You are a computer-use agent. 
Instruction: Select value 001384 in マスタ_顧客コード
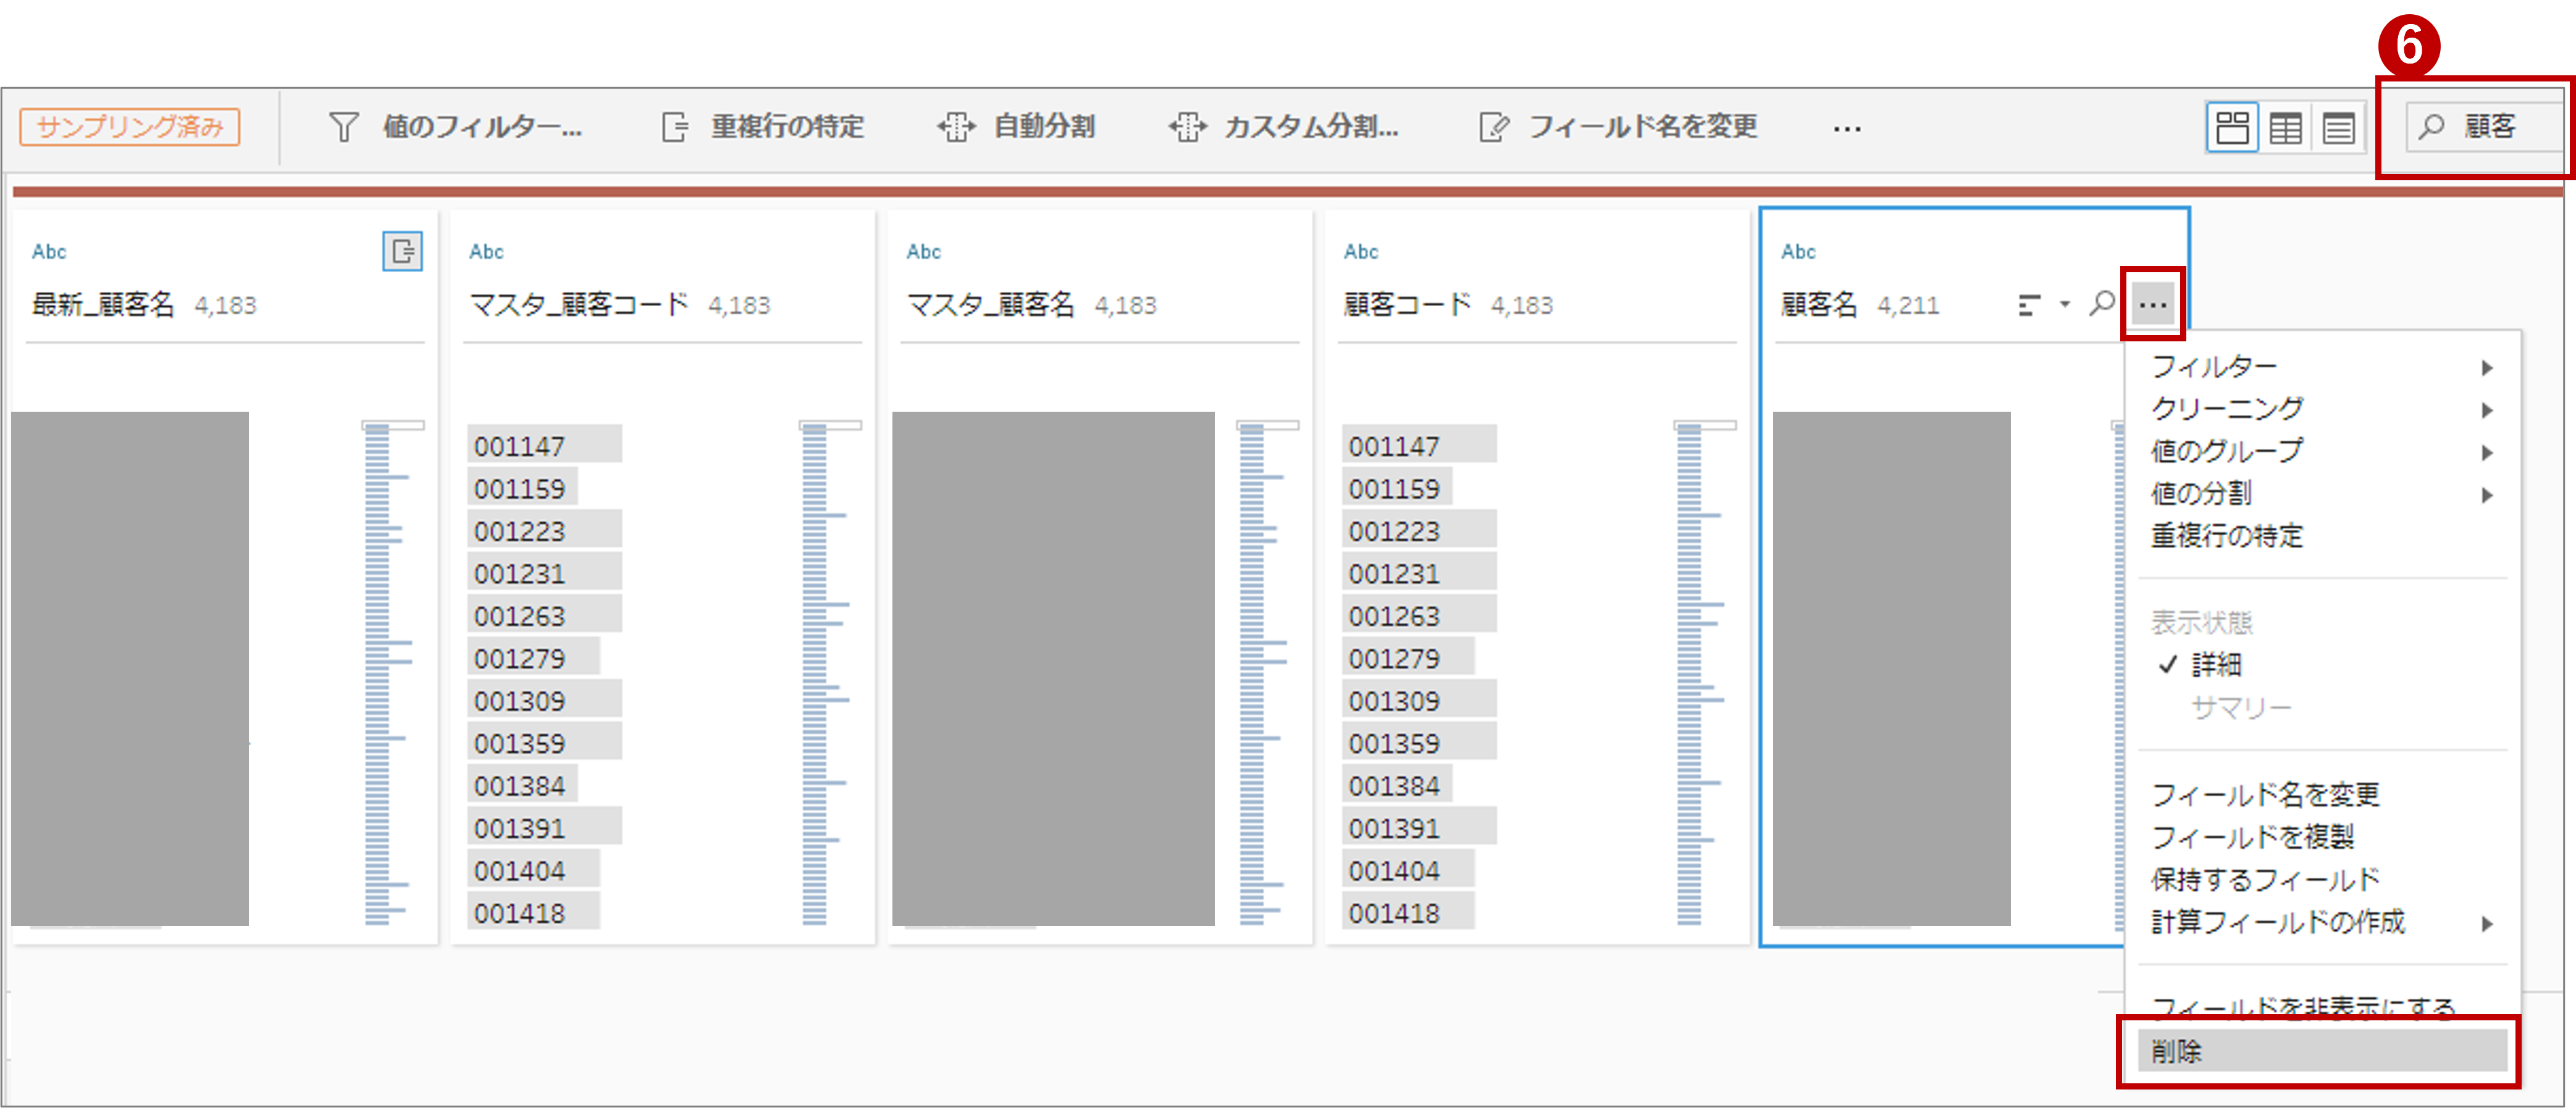tap(523, 785)
